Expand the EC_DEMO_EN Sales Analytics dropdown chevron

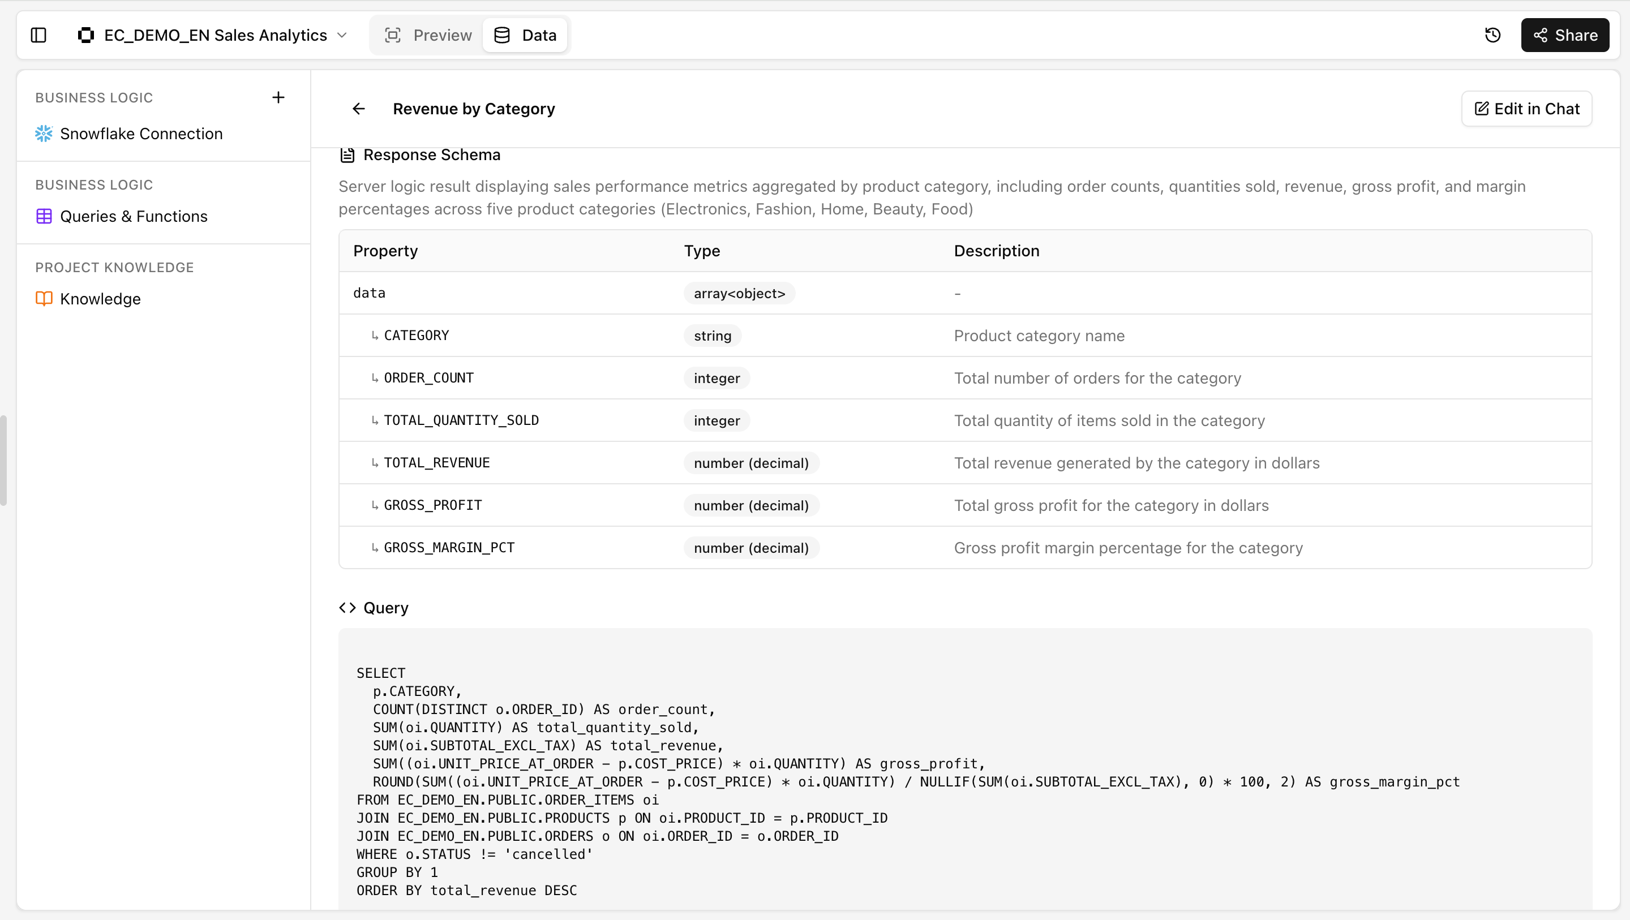point(342,36)
